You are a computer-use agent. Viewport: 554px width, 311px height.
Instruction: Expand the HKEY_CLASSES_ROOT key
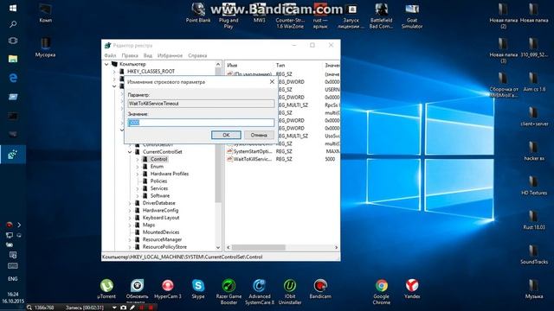coord(114,72)
